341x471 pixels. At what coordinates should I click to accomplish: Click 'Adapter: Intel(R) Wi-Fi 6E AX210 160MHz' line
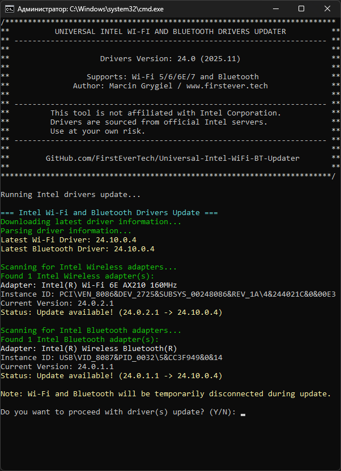point(88,285)
